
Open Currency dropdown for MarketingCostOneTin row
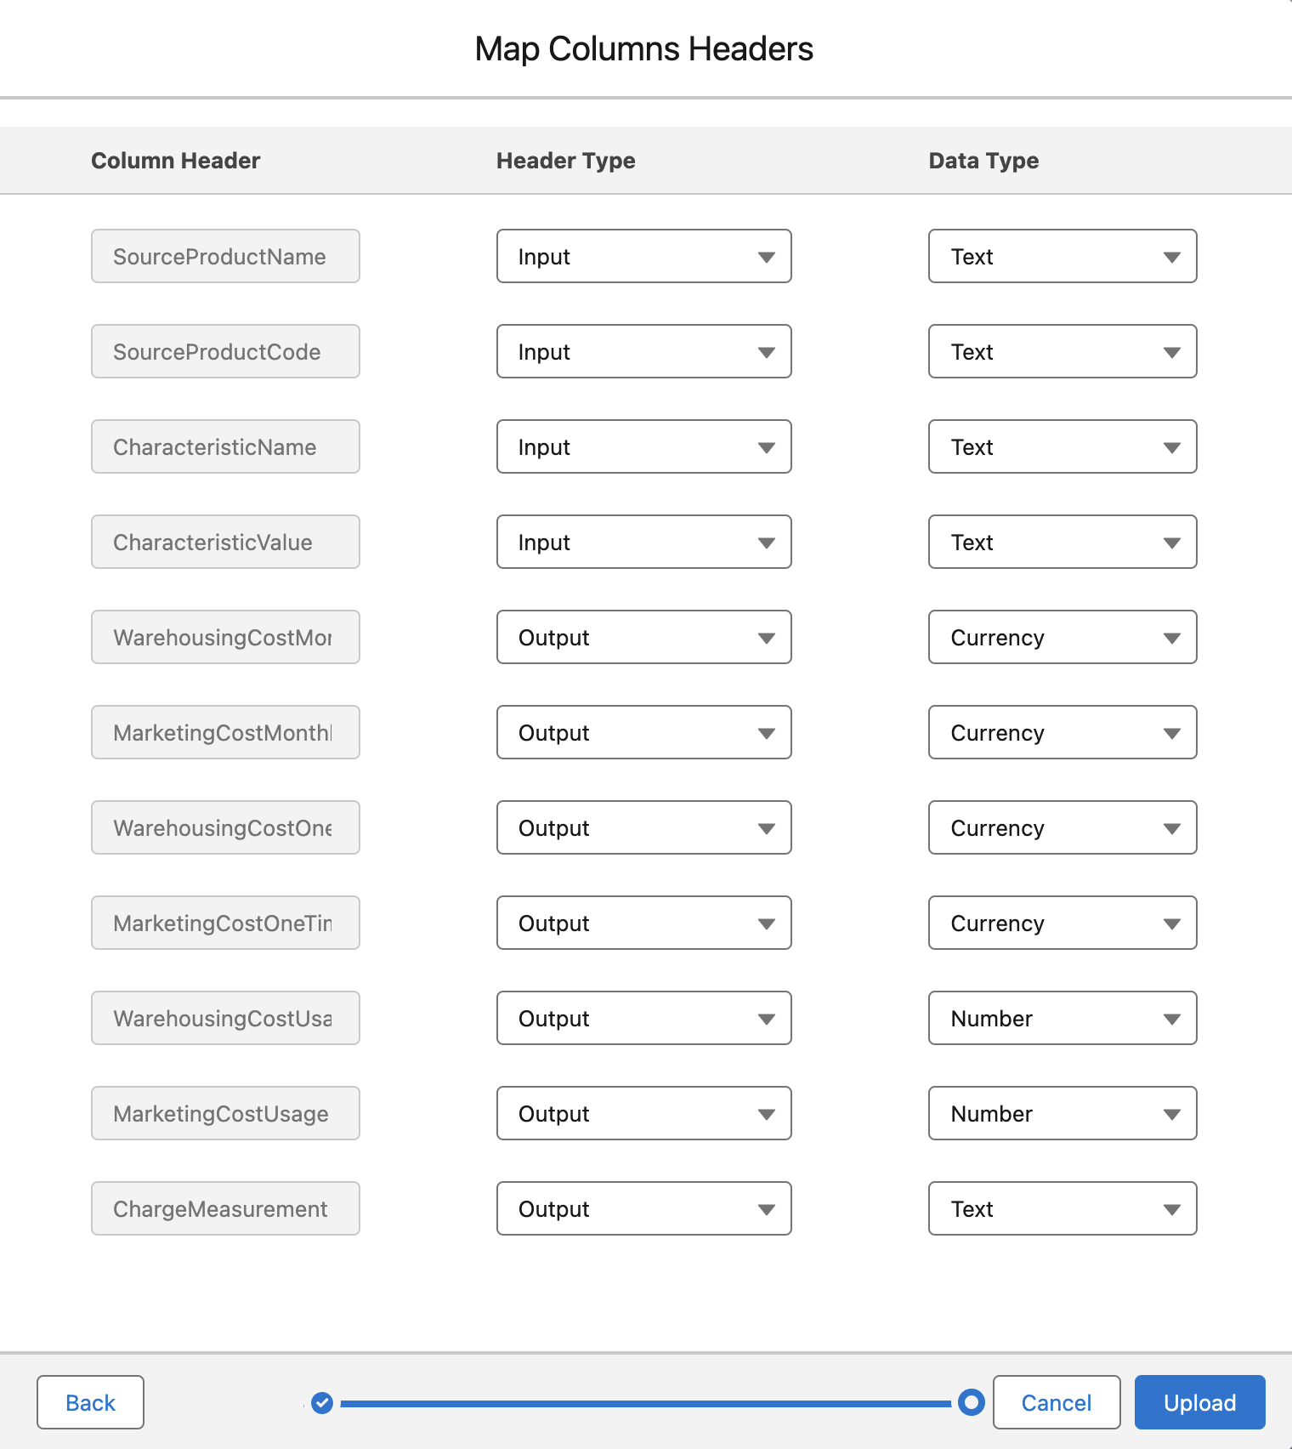[x=1062, y=923]
